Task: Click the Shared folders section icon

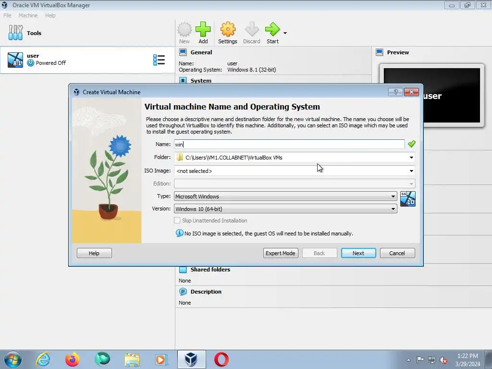Action: tap(183, 270)
